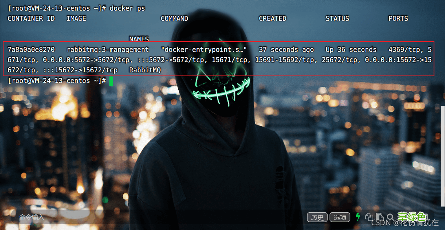Open the 选项 options button
This screenshot has width=445, height=230.
(x=340, y=217)
